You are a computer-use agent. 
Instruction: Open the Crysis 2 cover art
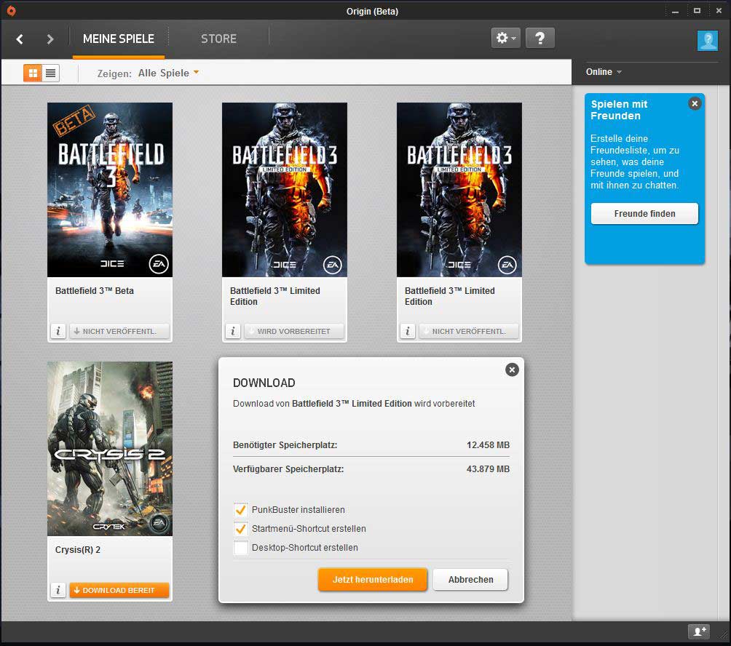pos(110,449)
